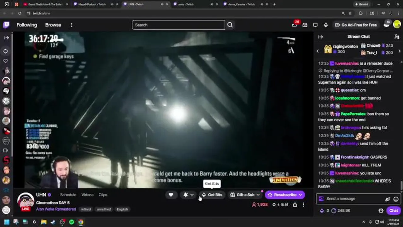Open File Explorer from the taskbar
The image size is (403, 227).
click(44, 222)
